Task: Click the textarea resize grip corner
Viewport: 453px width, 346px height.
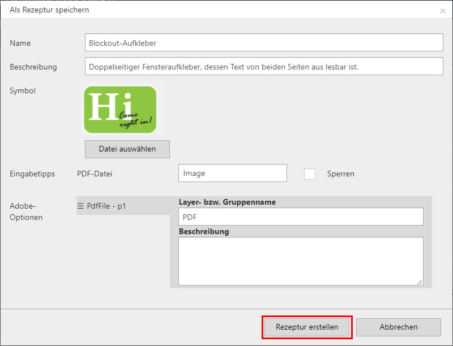Action: [420, 282]
